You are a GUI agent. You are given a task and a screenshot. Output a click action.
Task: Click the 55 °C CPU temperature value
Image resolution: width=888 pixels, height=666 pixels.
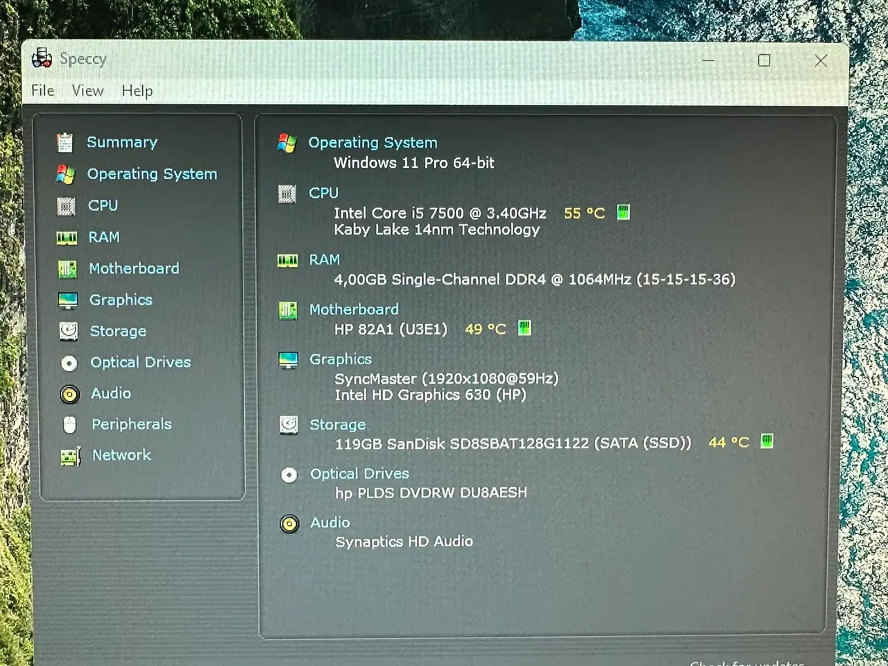pyautogui.click(x=584, y=214)
